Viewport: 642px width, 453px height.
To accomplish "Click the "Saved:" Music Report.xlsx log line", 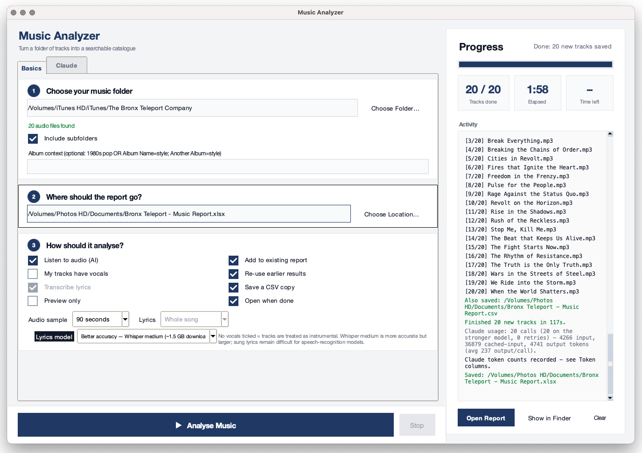I will (x=531, y=378).
